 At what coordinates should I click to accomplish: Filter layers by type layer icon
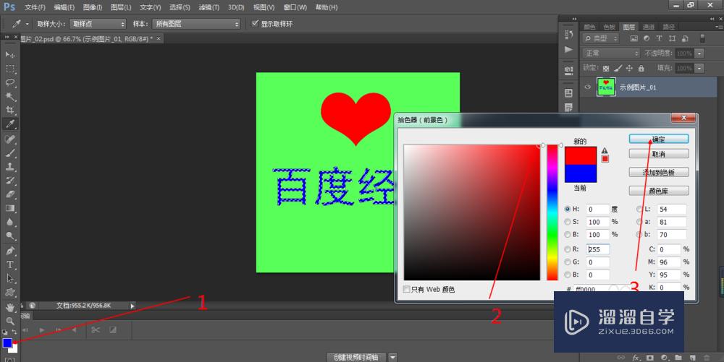point(659,39)
